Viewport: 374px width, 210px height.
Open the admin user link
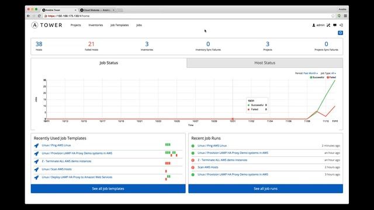click(x=318, y=25)
